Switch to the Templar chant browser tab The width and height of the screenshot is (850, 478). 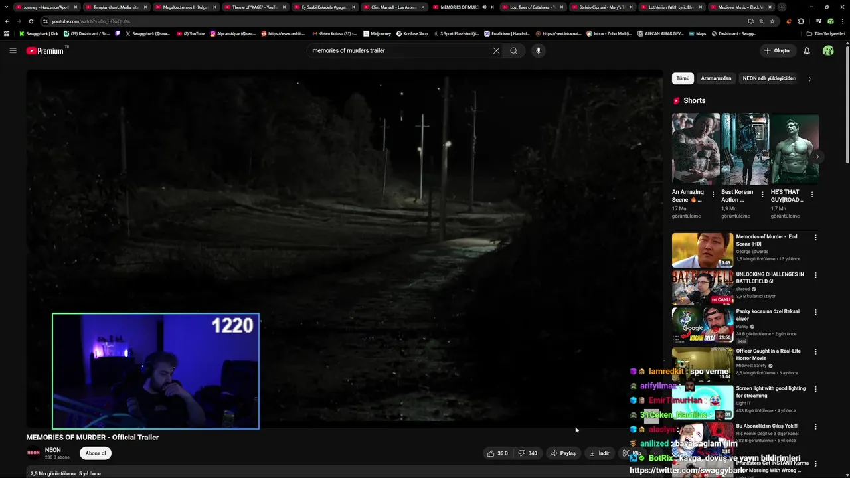116,7
